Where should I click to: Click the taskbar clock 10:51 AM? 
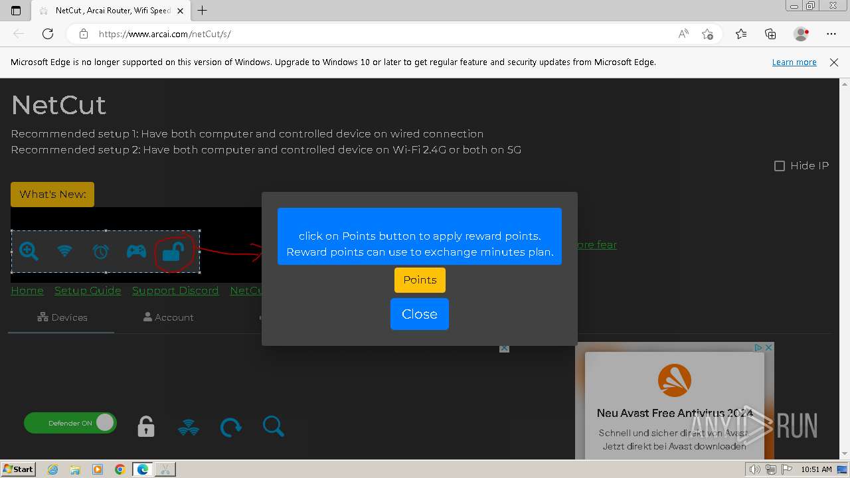point(816,469)
